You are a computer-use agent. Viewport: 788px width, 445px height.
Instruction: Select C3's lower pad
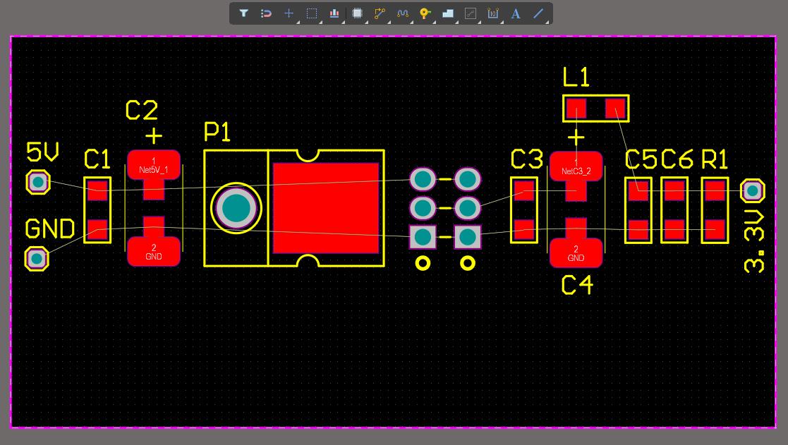[x=524, y=229]
